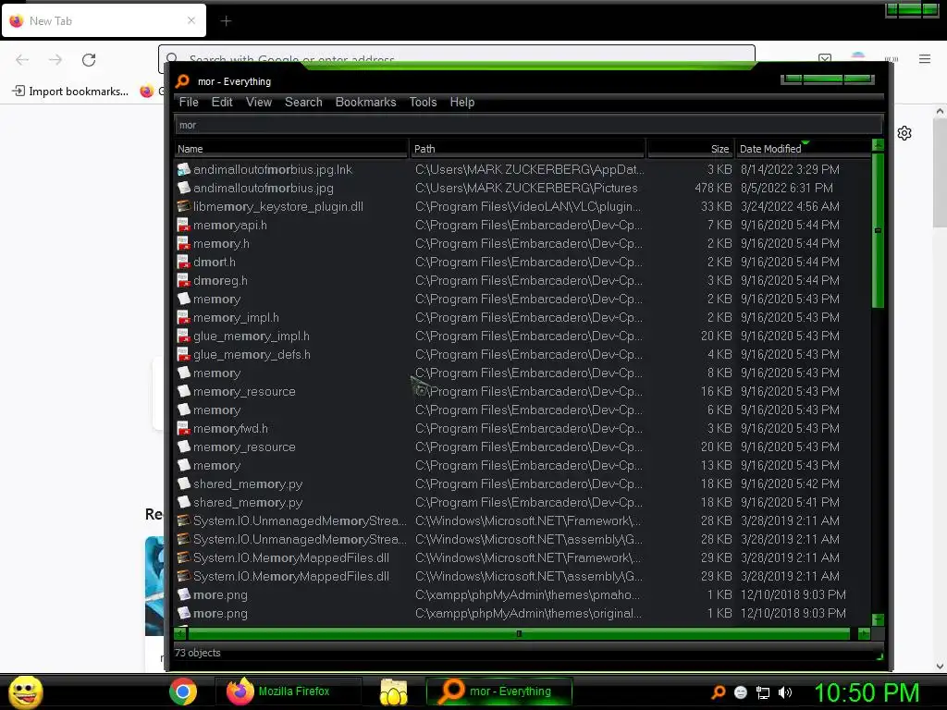Sort results by the Path column header
The height and width of the screenshot is (710, 947).
tap(527, 149)
